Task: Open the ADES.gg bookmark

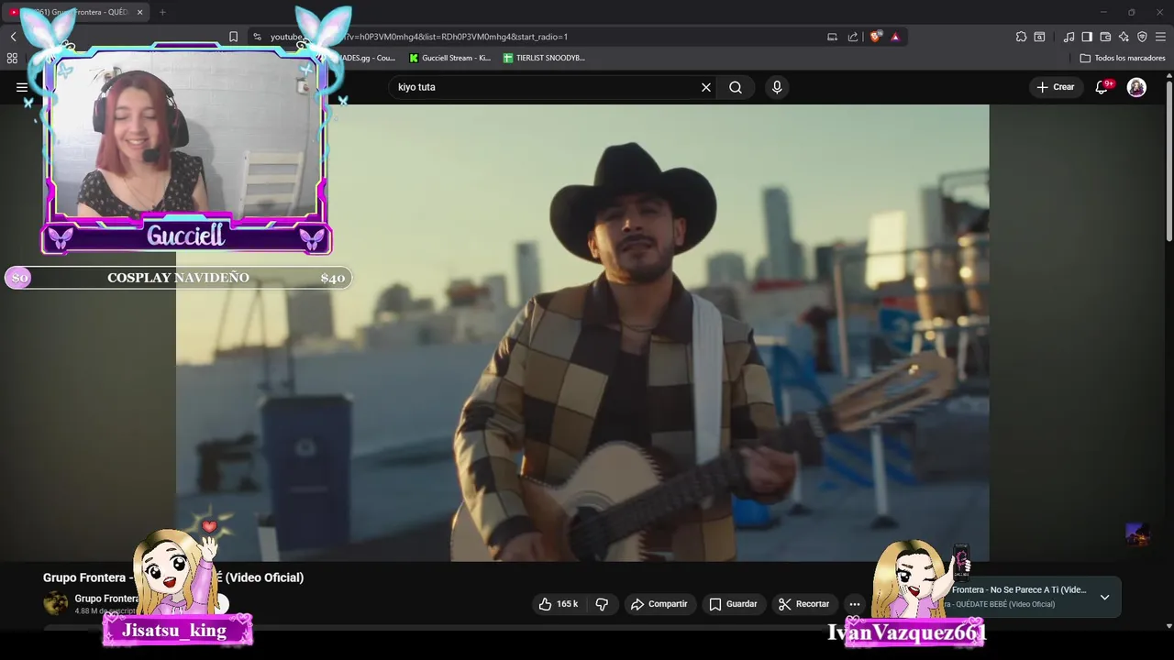Action: coord(367,58)
